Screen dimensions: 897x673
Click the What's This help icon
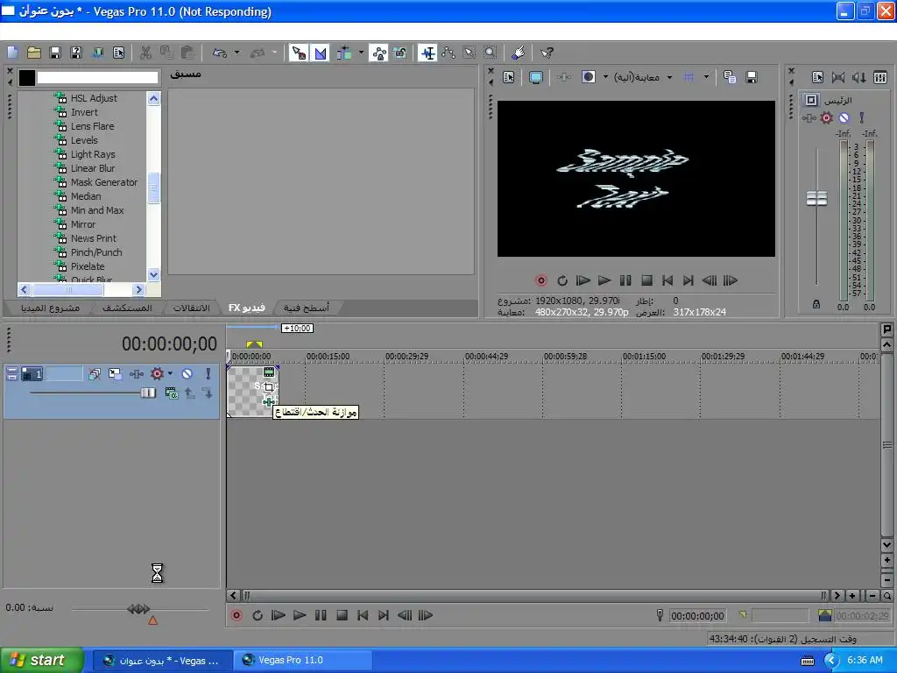tap(547, 53)
